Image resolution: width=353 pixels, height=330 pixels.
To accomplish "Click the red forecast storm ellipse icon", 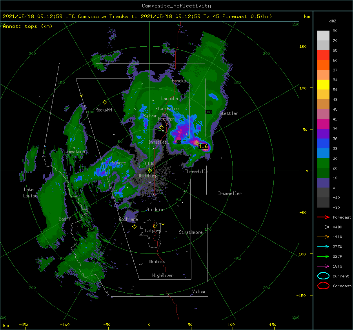I will (323, 286).
